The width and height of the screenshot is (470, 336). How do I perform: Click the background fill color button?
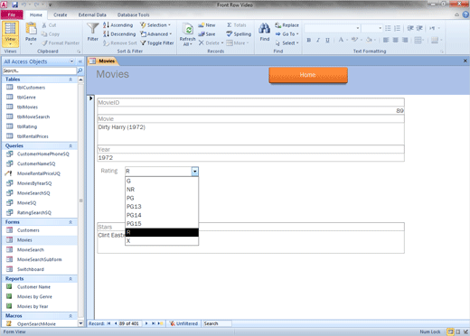coord(369,40)
